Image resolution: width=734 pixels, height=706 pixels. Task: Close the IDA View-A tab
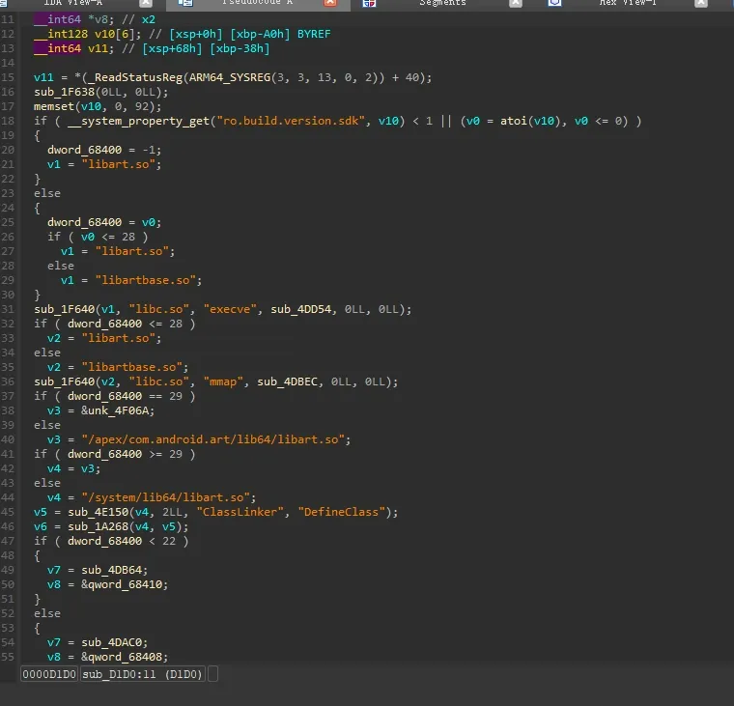pyautogui.click(x=146, y=3)
